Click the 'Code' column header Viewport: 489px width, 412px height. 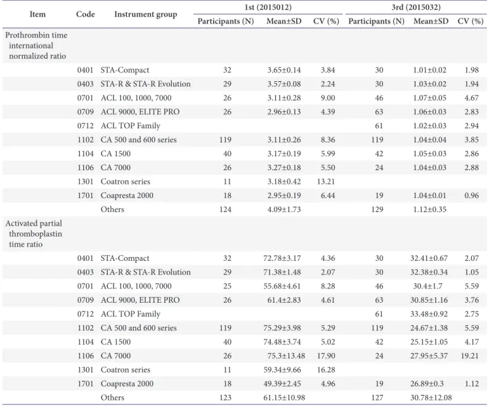pos(85,14)
